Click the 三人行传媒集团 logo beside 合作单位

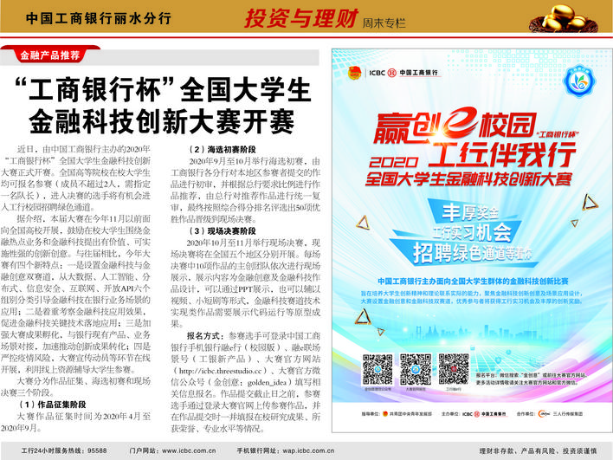544,413
